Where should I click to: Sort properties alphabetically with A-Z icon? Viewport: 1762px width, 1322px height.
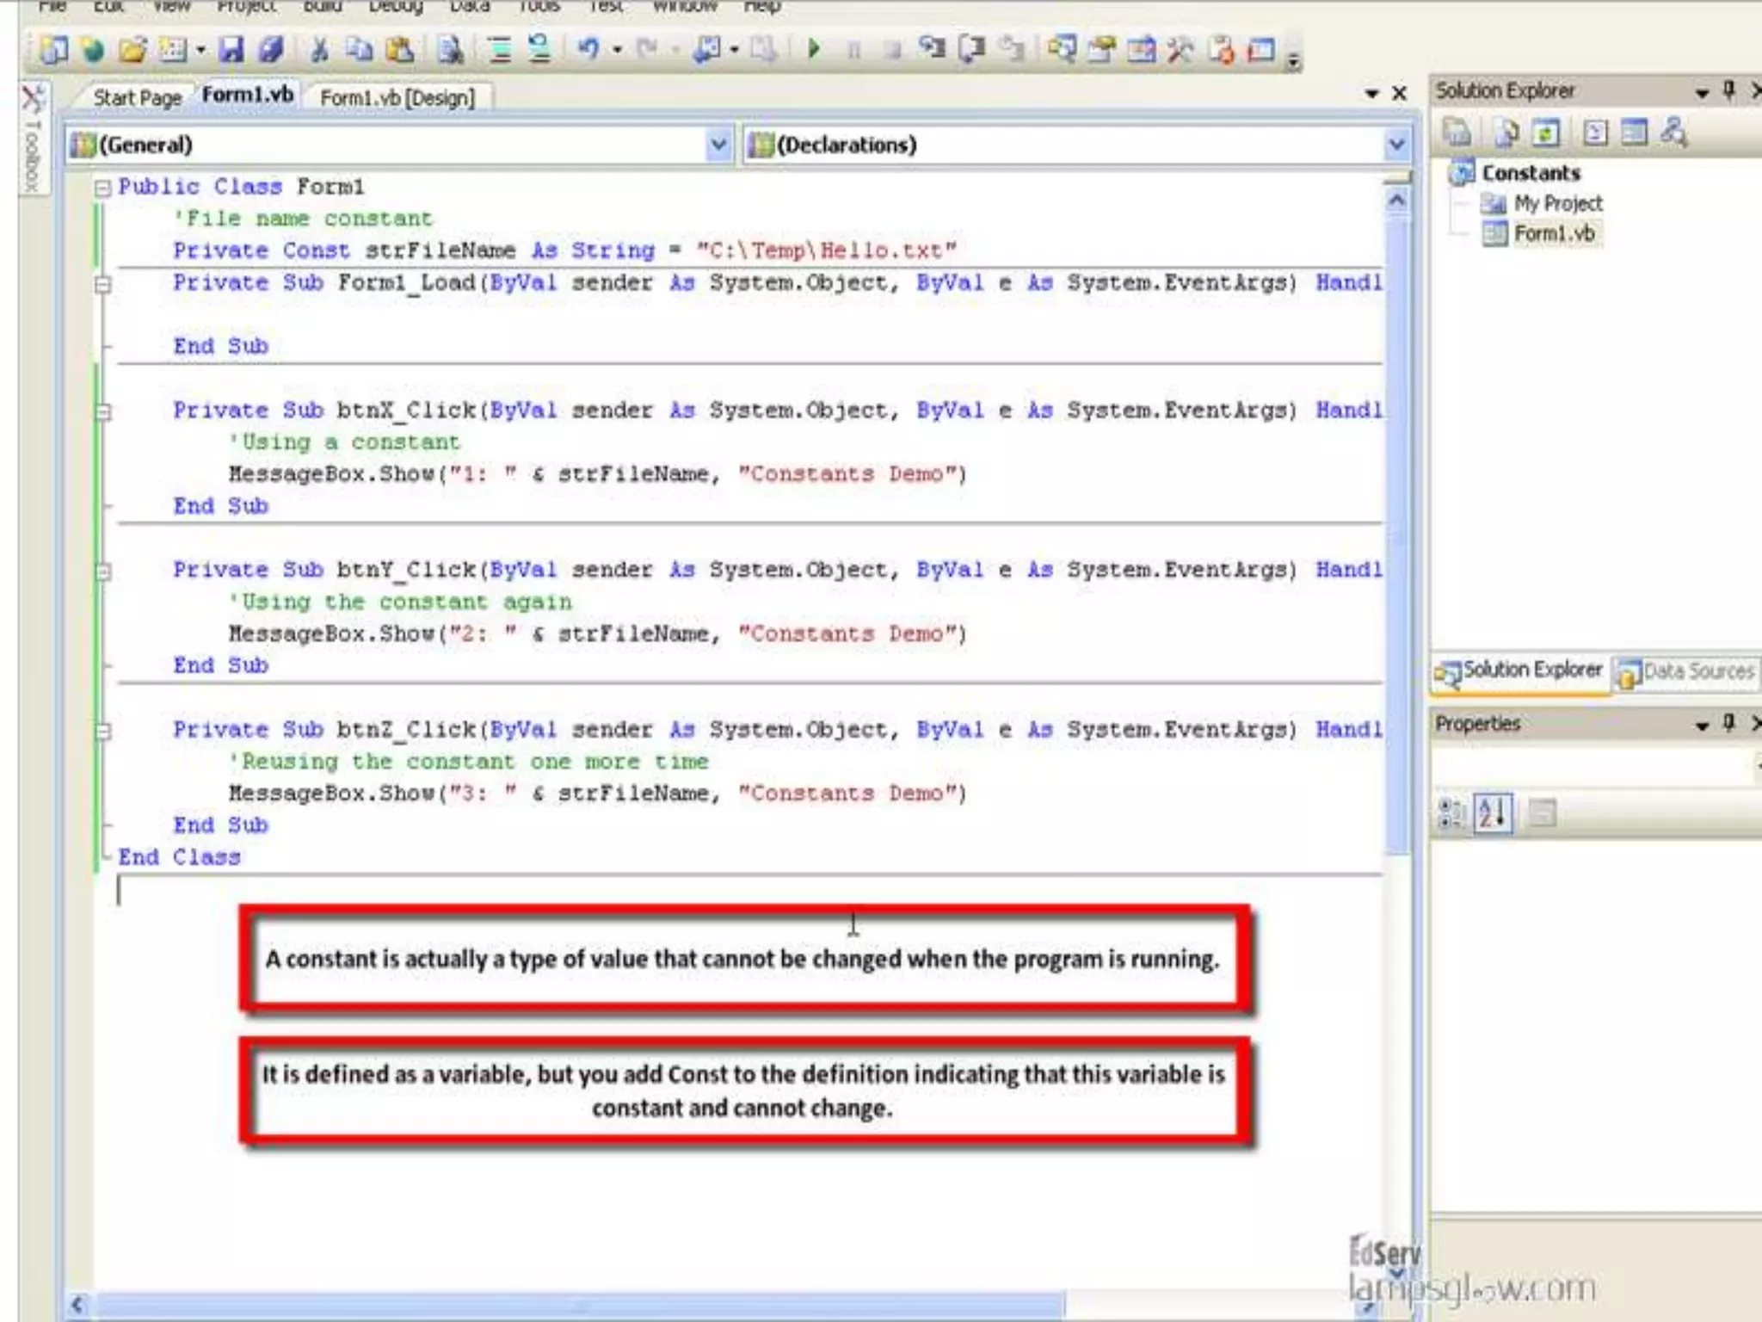click(1493, 812)
